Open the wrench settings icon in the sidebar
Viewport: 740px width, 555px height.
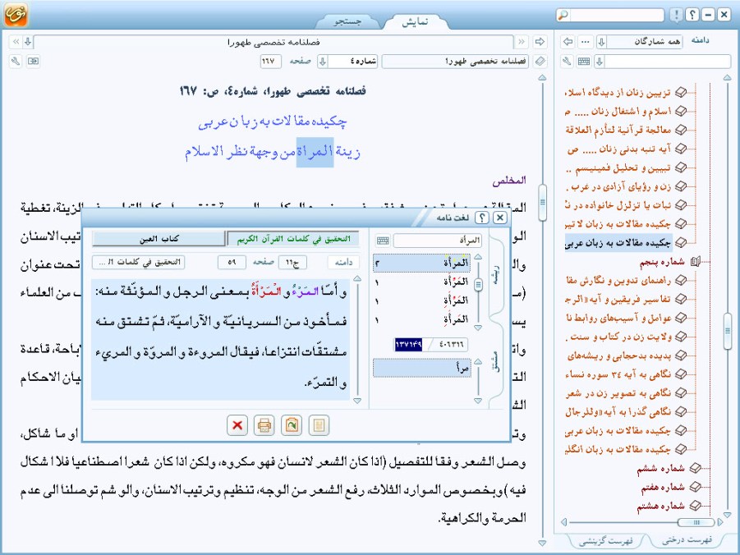tap(568, 62)
